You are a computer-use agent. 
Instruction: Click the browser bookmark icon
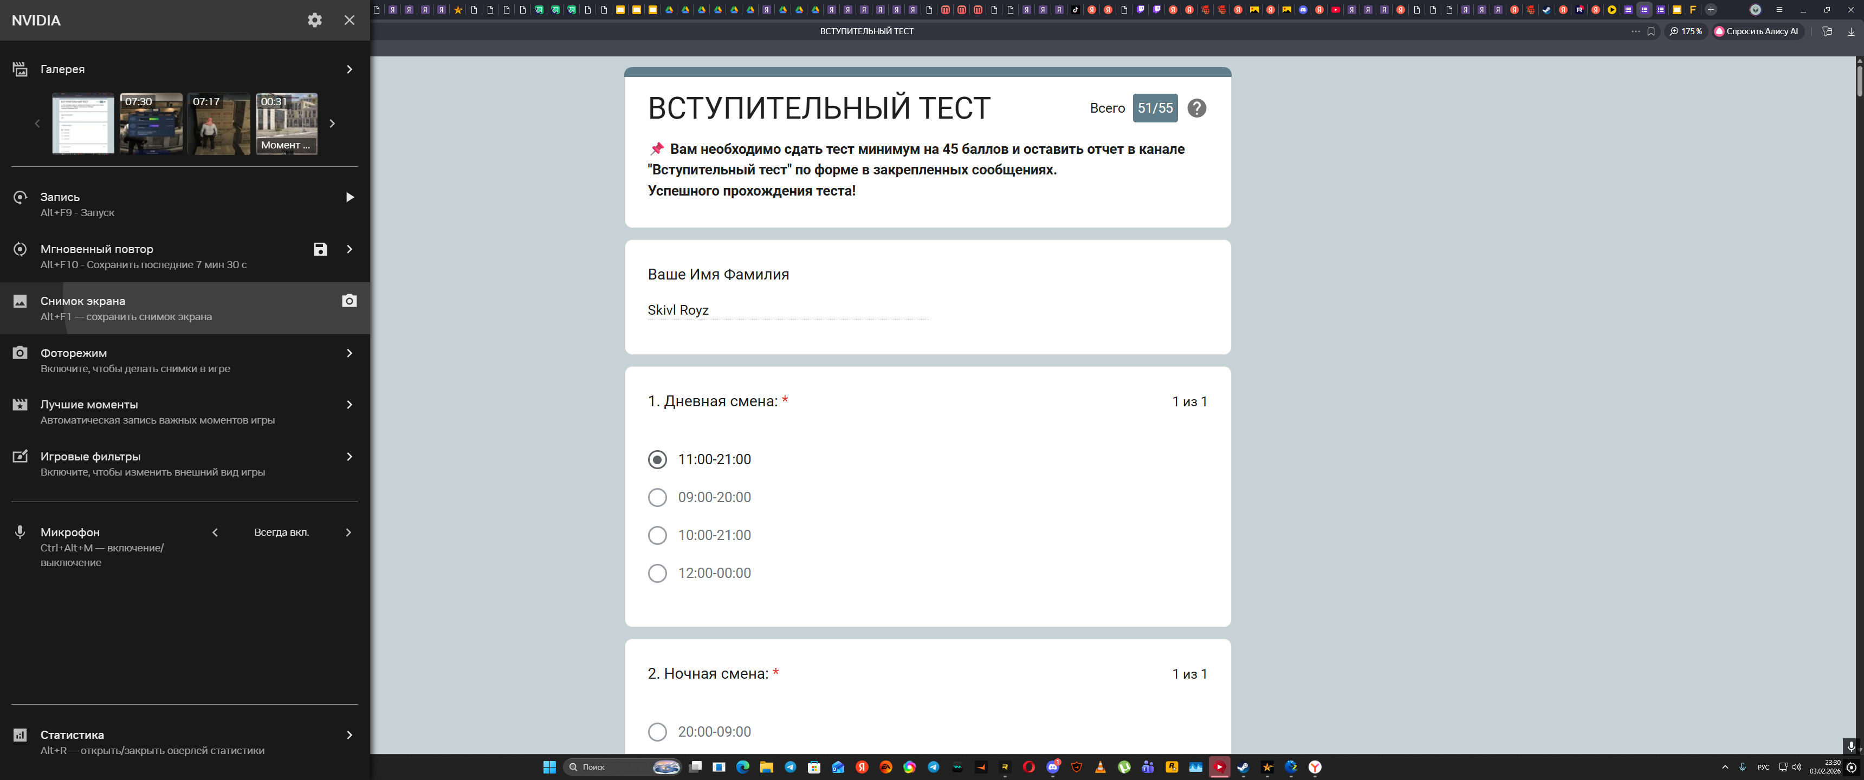pos(1651,31)
